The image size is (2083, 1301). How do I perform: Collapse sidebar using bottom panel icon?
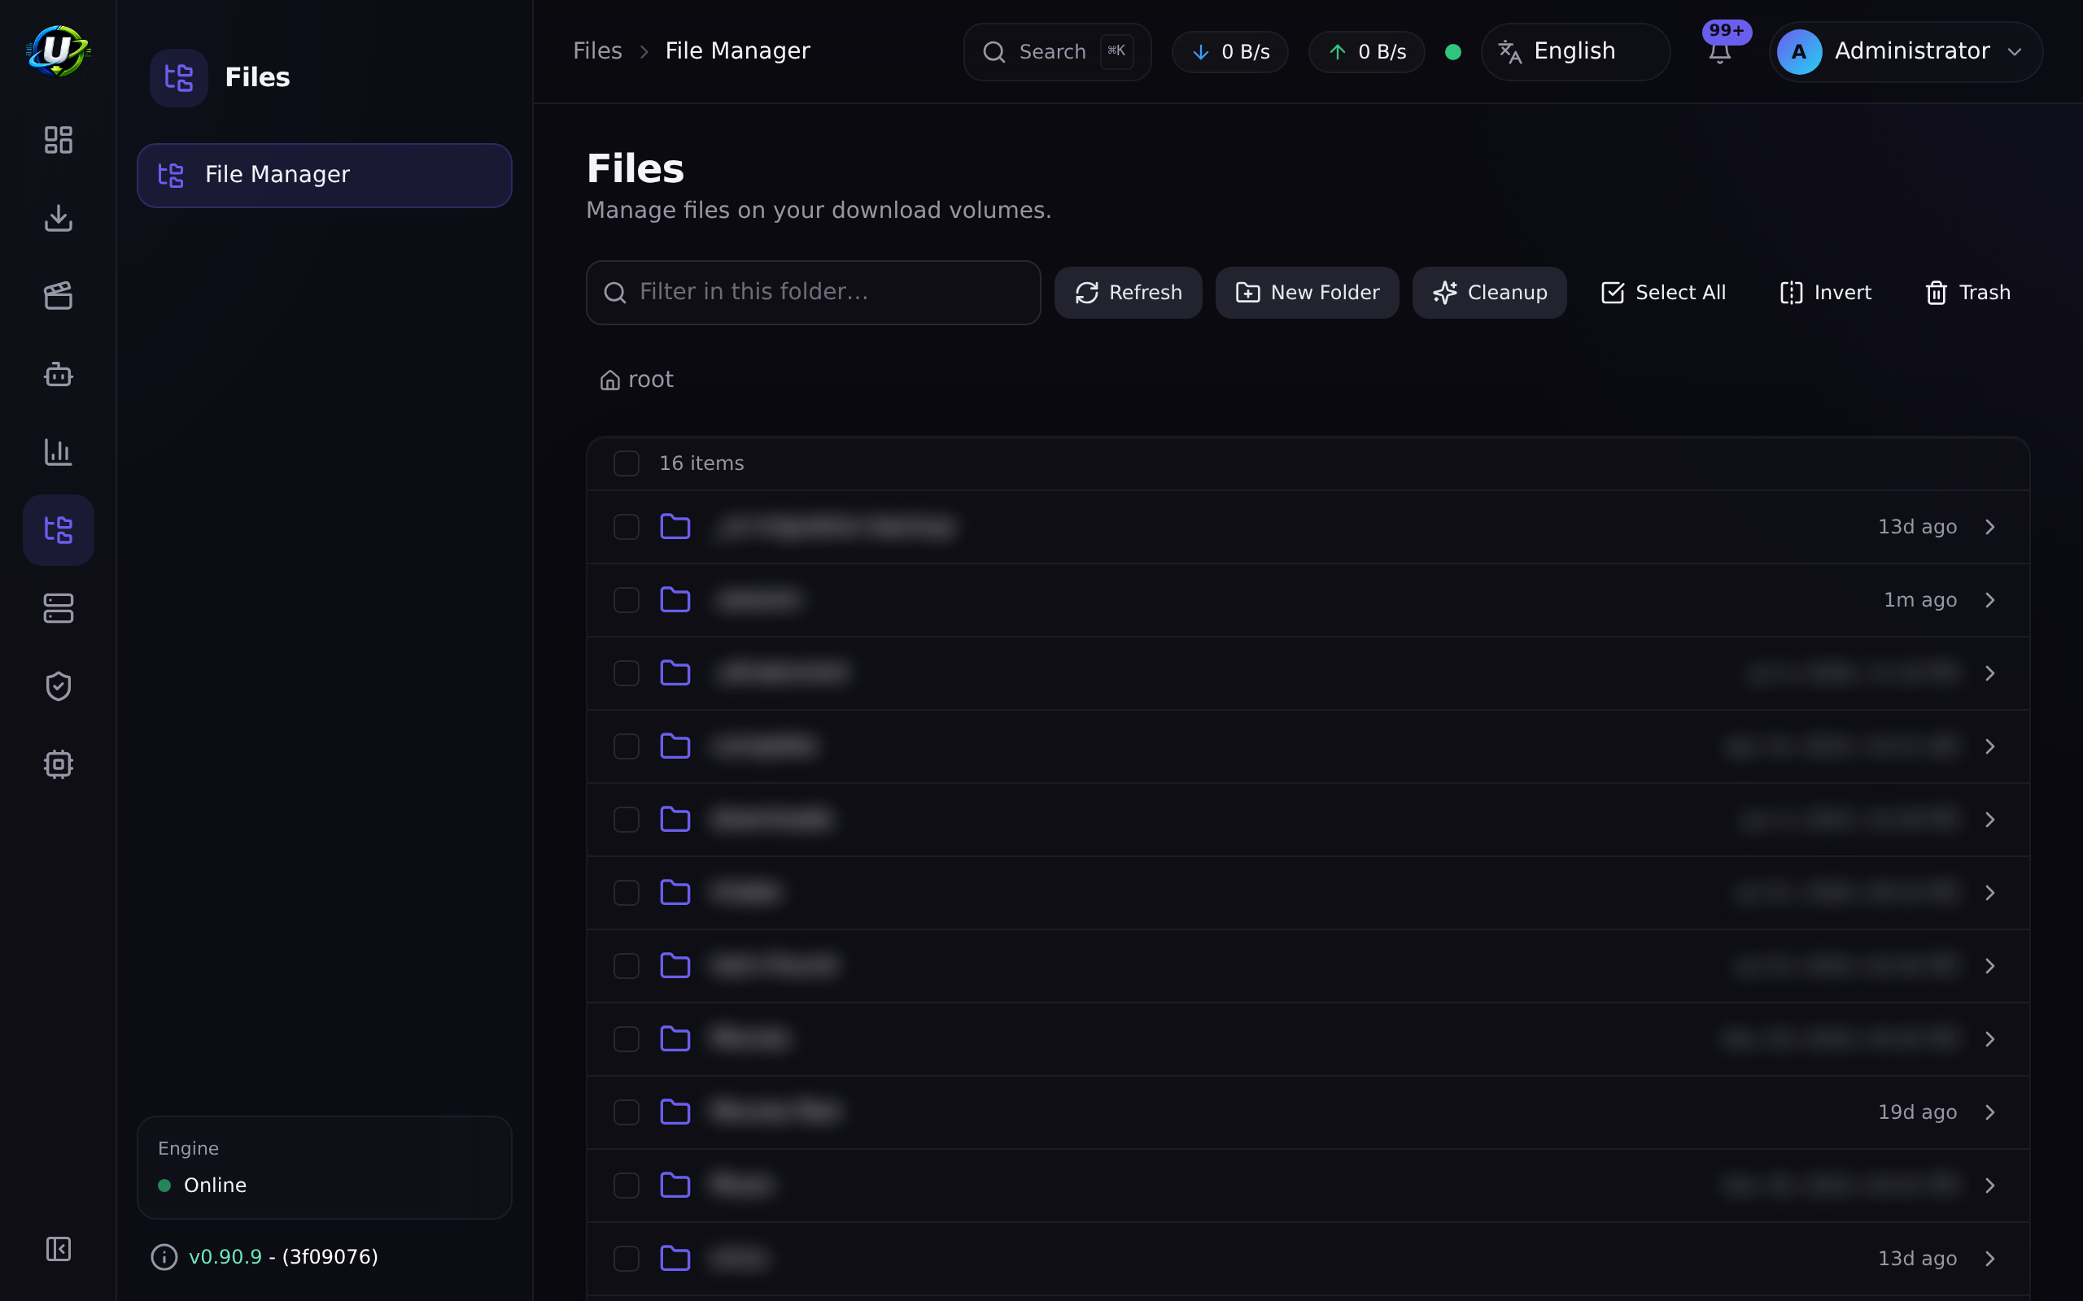[58, 1248]
